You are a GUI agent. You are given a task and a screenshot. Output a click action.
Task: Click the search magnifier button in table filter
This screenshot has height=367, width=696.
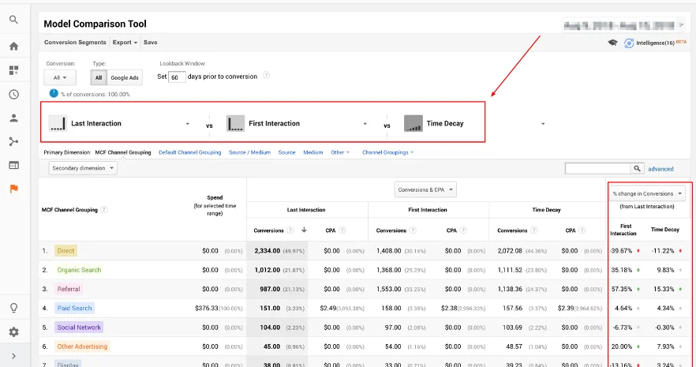(x=637, y=169)
